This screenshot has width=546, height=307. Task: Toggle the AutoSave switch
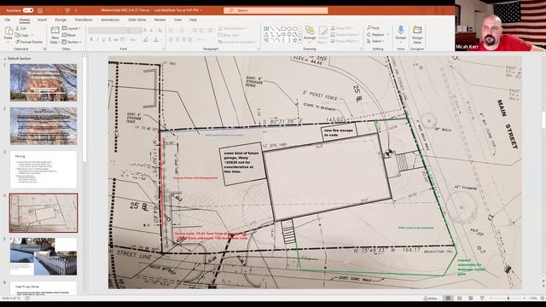click(x=28, y=10)
